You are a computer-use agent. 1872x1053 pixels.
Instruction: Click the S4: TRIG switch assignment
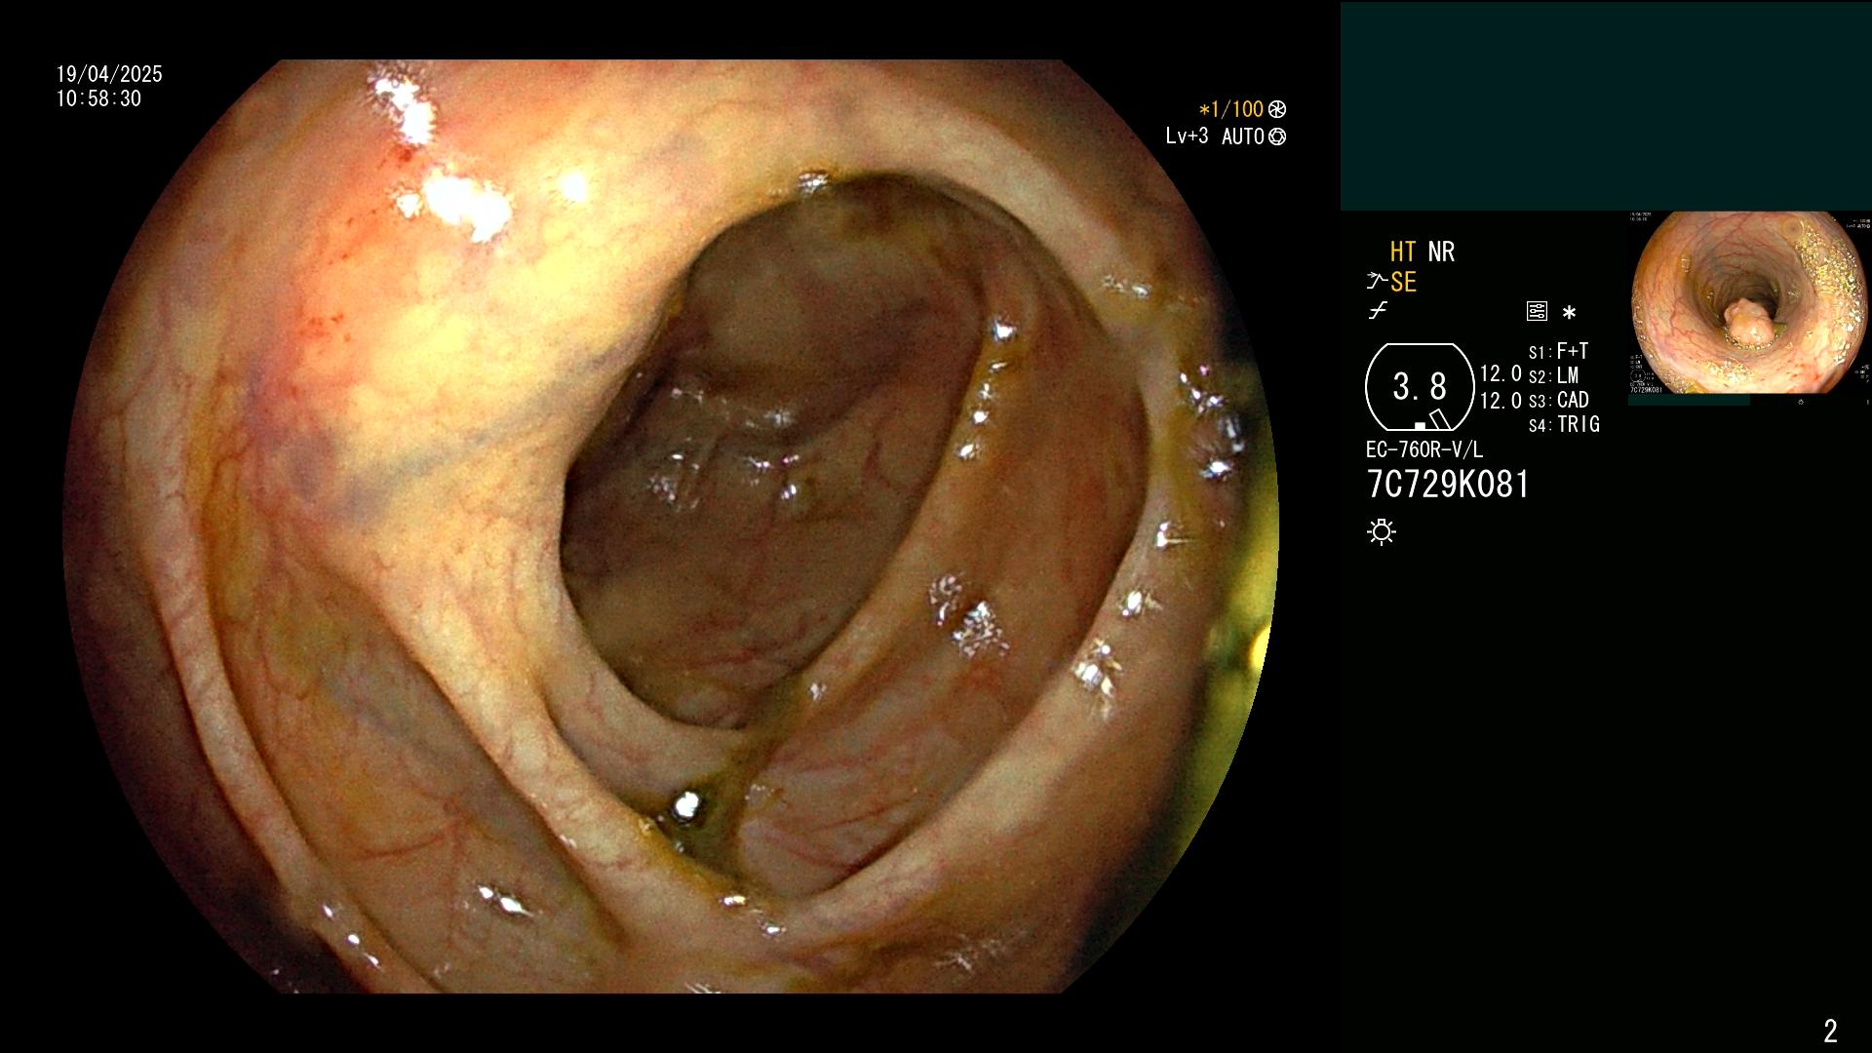coord(1564,424)
